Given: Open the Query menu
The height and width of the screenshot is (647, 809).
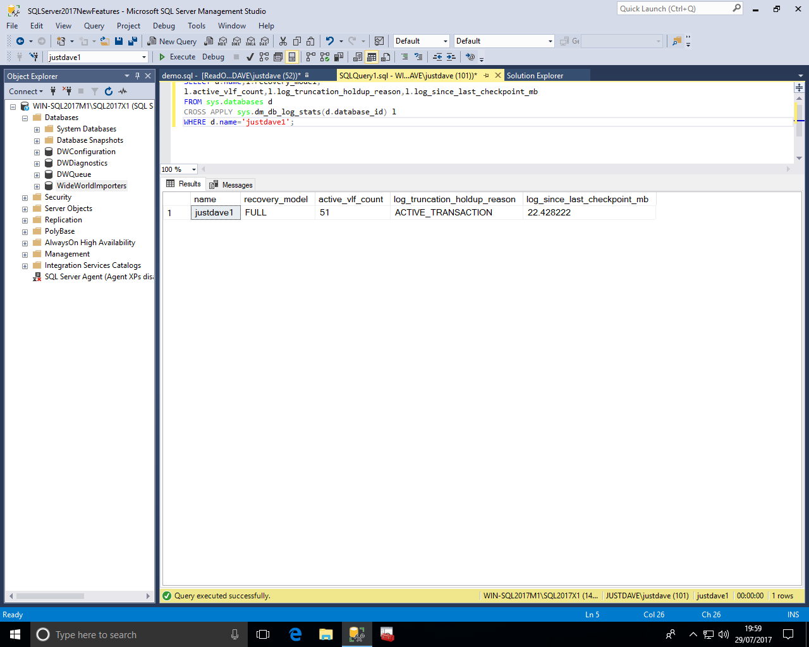Looking at the screenshot, I should pos(94,26).
